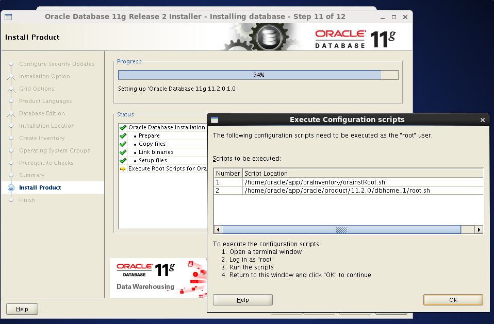Open the installer window menu icon
The width and height of the screenshot is (494, 324).
[x=8, y=16]
